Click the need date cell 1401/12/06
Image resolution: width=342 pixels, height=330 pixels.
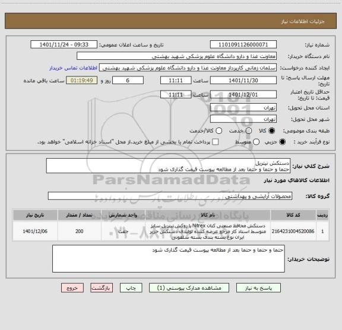[x=35, y=231]
